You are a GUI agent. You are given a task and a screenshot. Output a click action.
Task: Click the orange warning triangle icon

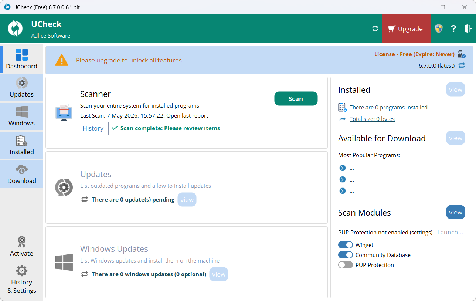(x=62, y=60)
